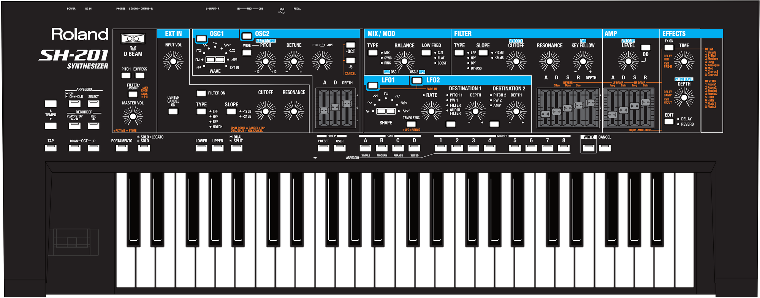This screenshot has width=760, height=298.
Task: Click the TAP tempo button
Action: click(x=51, y=148)
